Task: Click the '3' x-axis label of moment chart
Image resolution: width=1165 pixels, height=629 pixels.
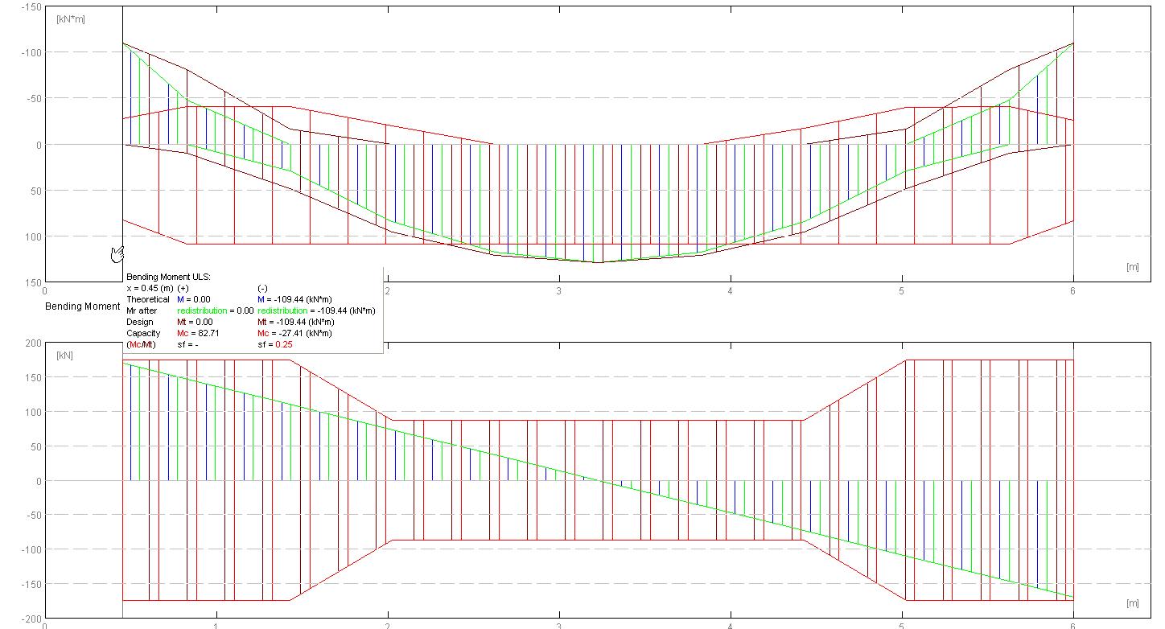Action: pyautogui.click(x=558, y=290)
